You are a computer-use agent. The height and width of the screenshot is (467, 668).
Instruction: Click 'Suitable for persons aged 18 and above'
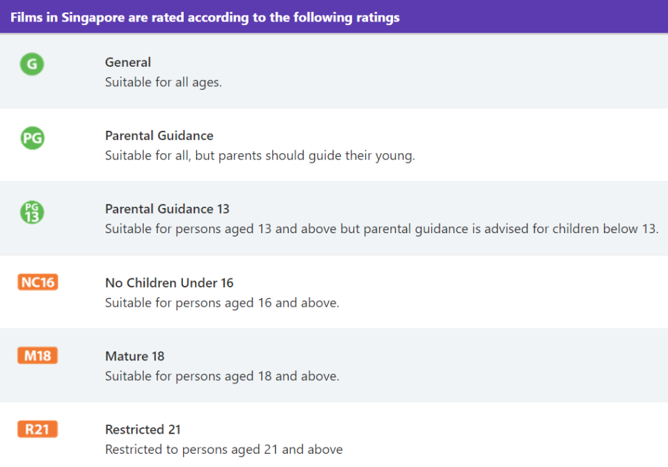[x=222, y=376]
